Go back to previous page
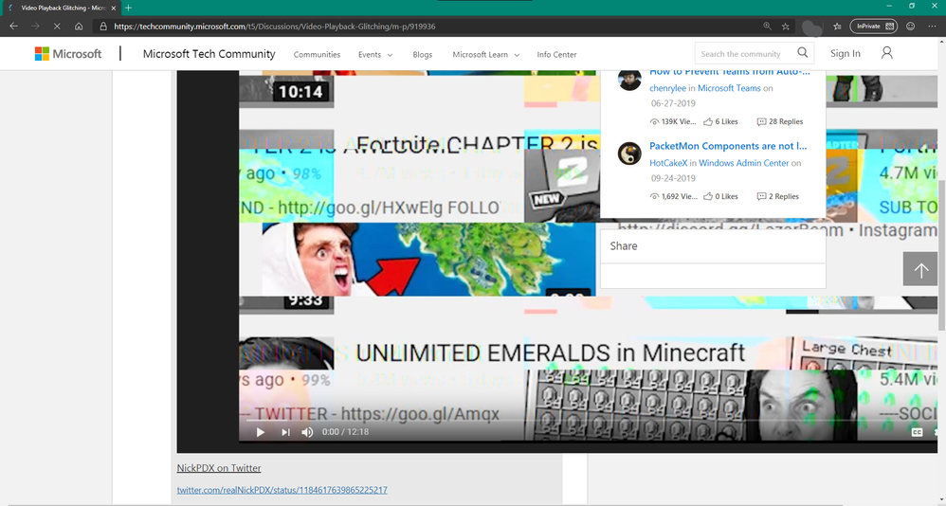 pyautogui.click(x=13, y=27)
